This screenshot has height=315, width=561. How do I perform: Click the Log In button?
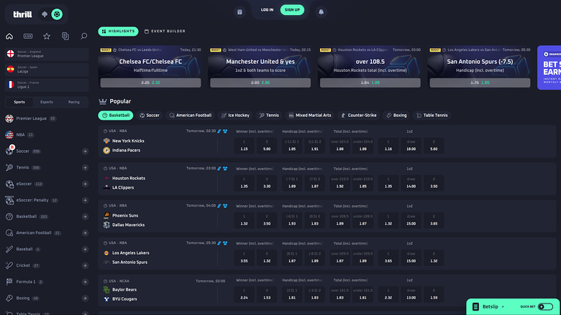pos(267,10)
